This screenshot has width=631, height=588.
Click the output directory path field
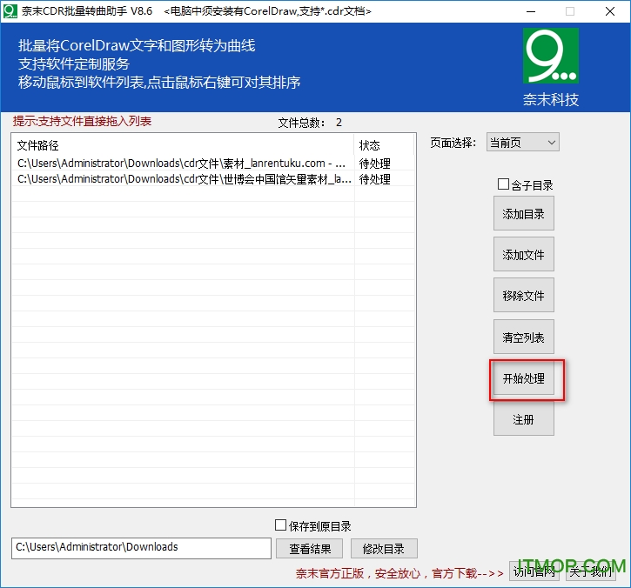(141, 548)
